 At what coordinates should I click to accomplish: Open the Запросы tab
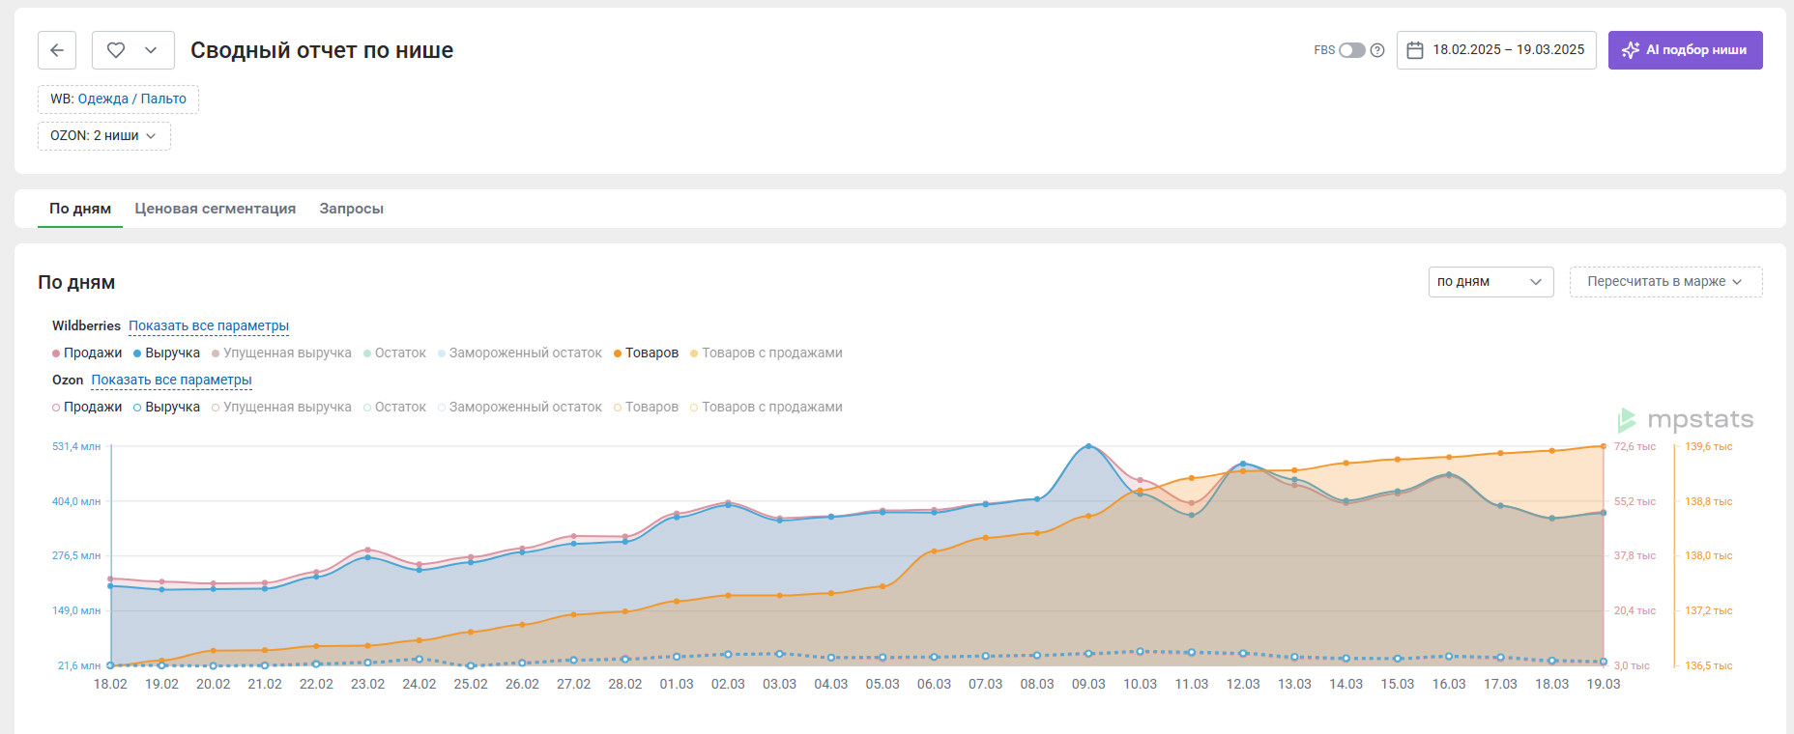point(351,209)
